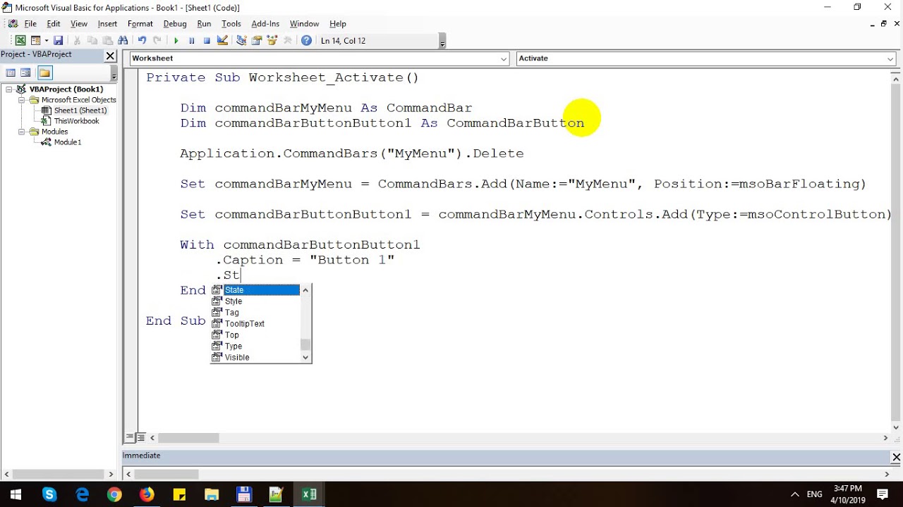The width and height of the screenshot is (903, 507).
Task: Click View Object icon in Project pane
Action: coord(25,73)
